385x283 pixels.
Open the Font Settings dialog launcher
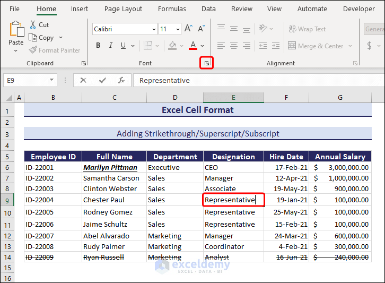[x=206, y=64]
